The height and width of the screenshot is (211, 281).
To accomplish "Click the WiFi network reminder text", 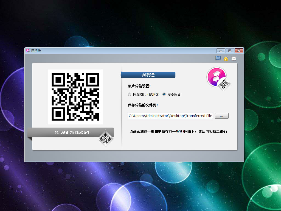I will pos(178,131).
